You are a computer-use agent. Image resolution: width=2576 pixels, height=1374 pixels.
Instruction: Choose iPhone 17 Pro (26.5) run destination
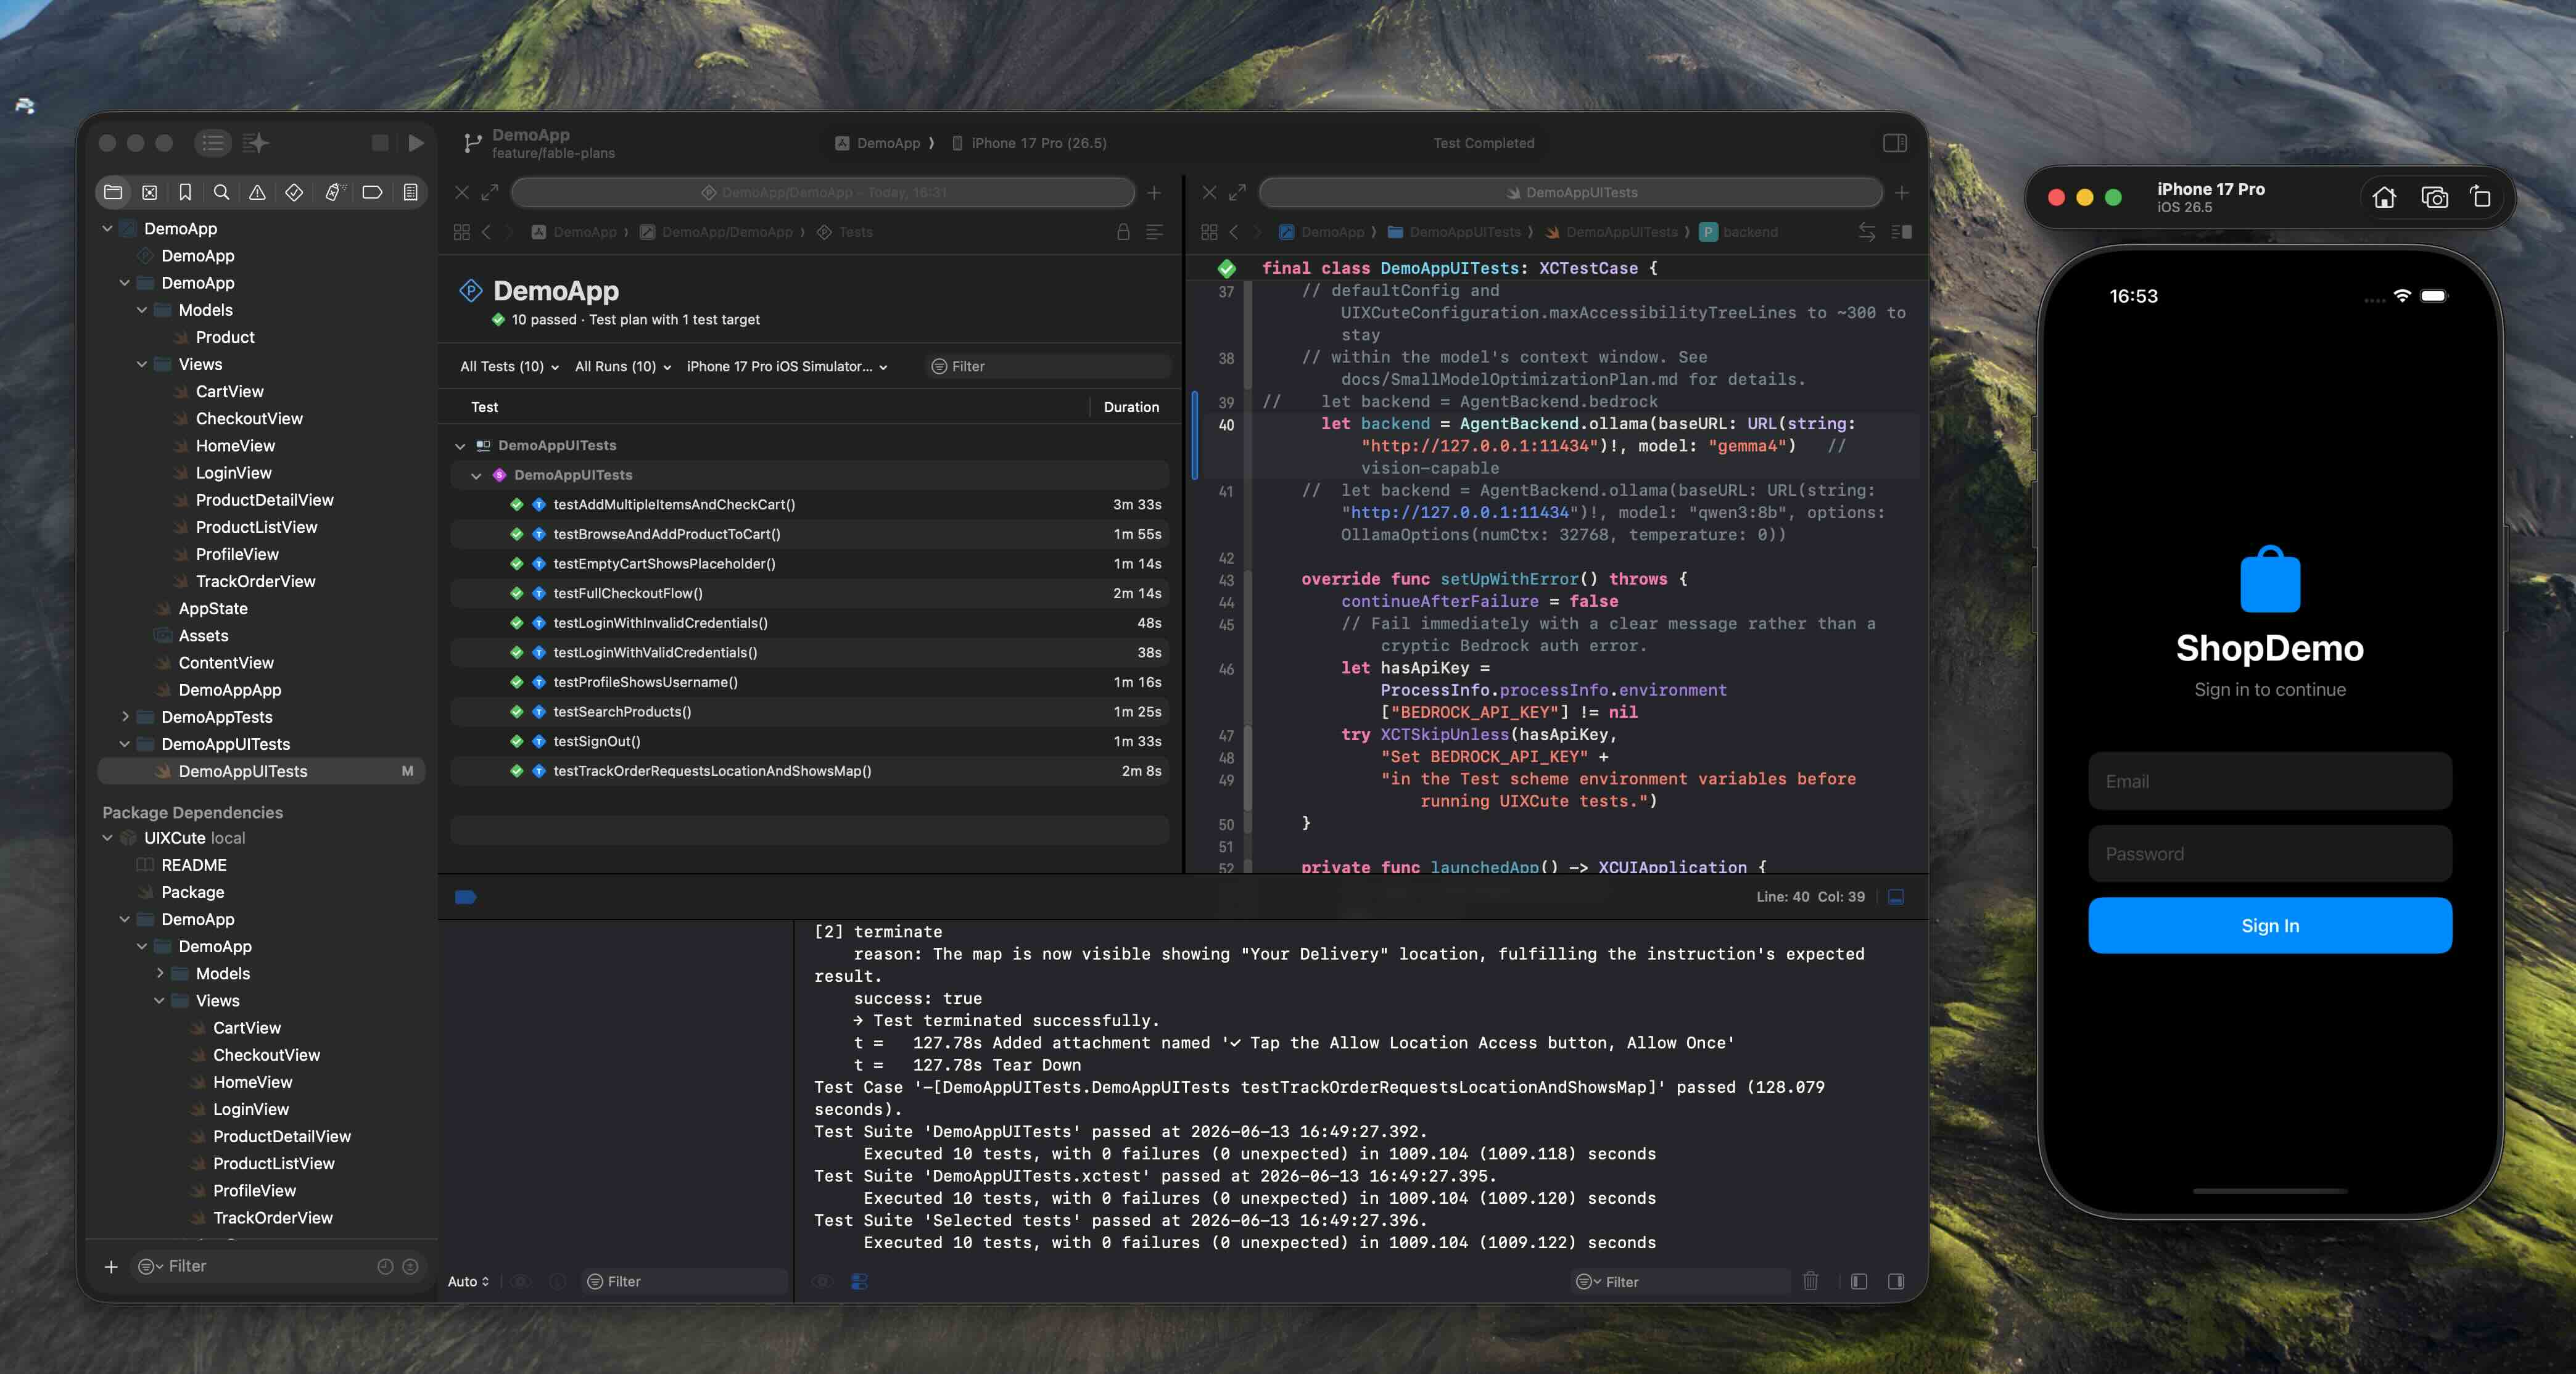(x=1029, y=143)
